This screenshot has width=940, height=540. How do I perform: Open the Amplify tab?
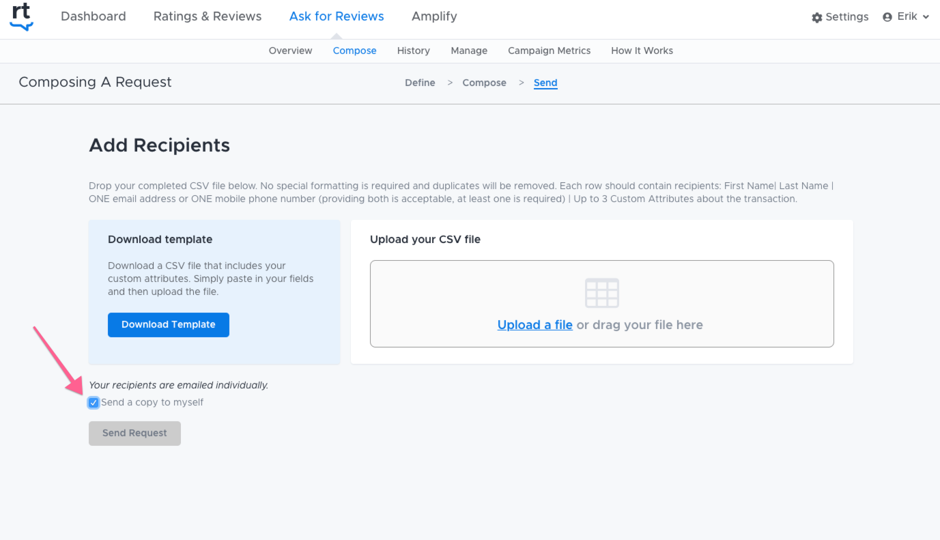point(434,16)
